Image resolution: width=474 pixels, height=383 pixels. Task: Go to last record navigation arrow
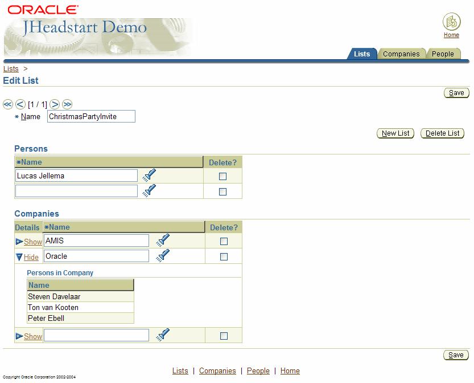[x=67, y=104]
